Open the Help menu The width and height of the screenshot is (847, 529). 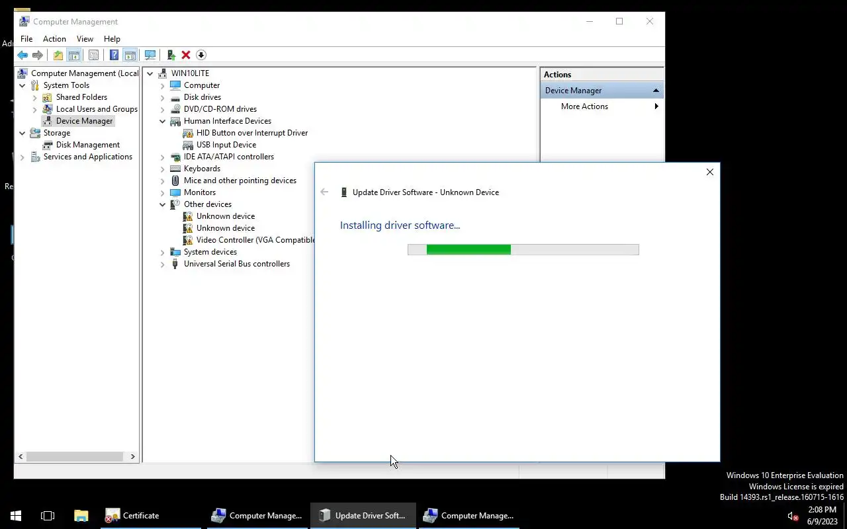(112, 39)
